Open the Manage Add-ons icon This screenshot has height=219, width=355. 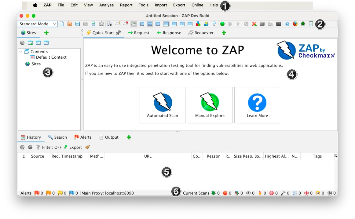pos(198,24)
